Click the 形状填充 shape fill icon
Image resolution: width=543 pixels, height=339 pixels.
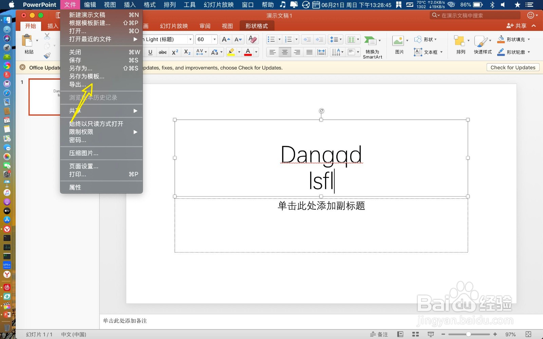(501, 39)
